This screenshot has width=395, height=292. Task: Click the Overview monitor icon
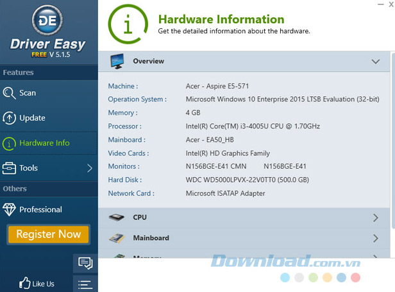click(117, 61)
